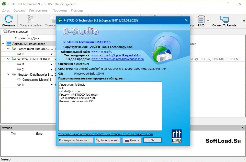Select the Kingston DataTraveler disk icon
The height and width of the screenshot is (162, 246).
pyautogui.click(x=14, y=74)
